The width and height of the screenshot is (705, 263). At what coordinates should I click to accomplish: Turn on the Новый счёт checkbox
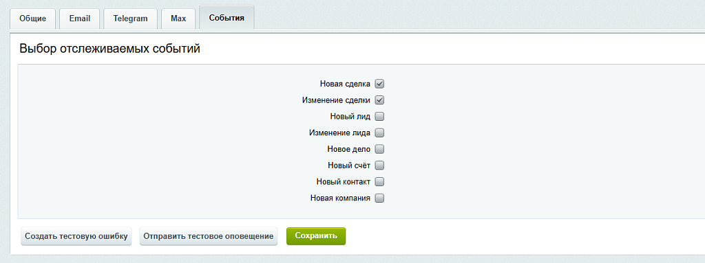click(379, 165)
